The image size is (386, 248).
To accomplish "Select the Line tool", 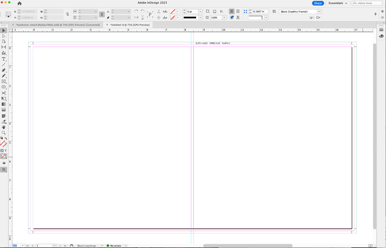I will [x=3, y=65].
